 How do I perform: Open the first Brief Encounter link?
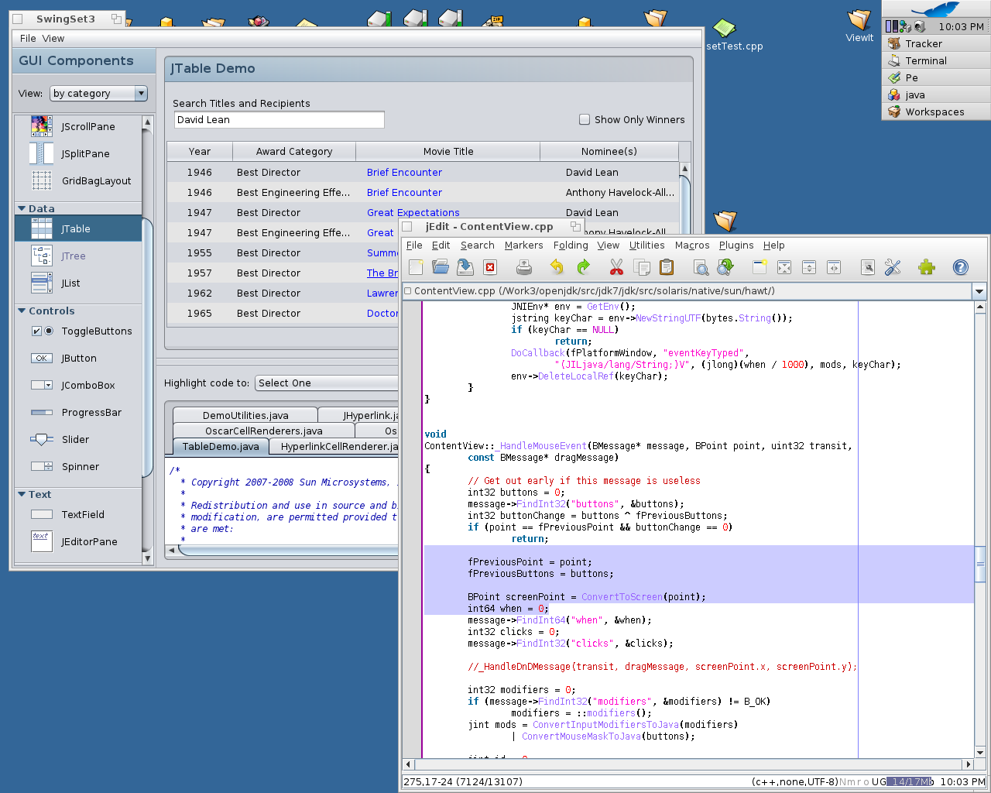point(404,172)
